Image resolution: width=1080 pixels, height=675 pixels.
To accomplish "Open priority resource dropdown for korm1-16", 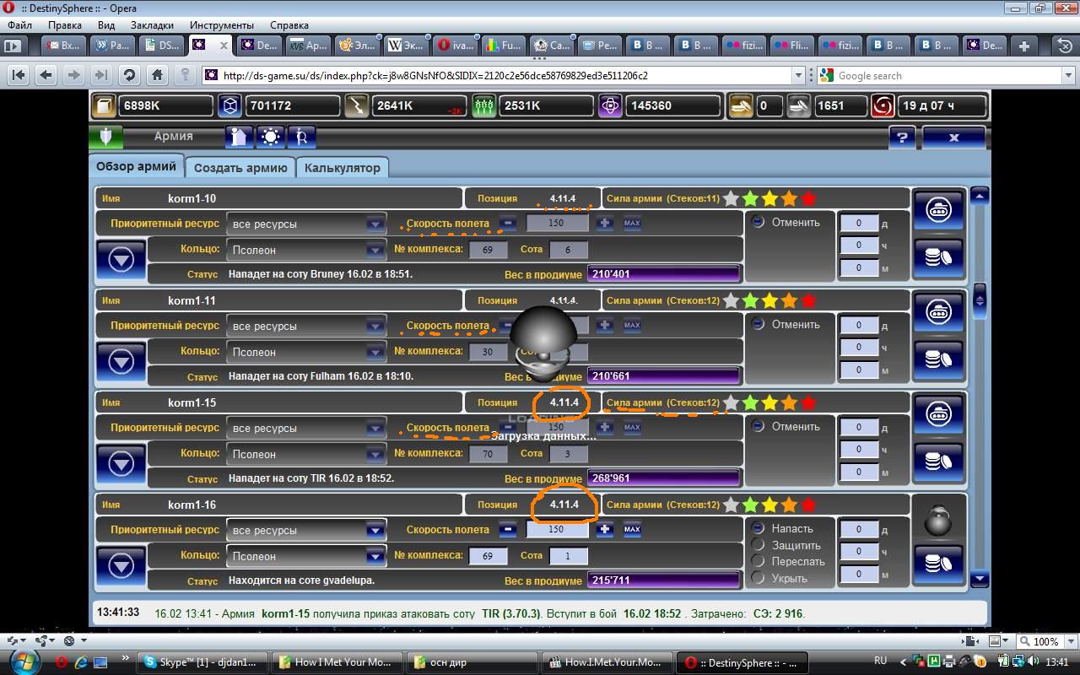I will (x=375, y=531).
